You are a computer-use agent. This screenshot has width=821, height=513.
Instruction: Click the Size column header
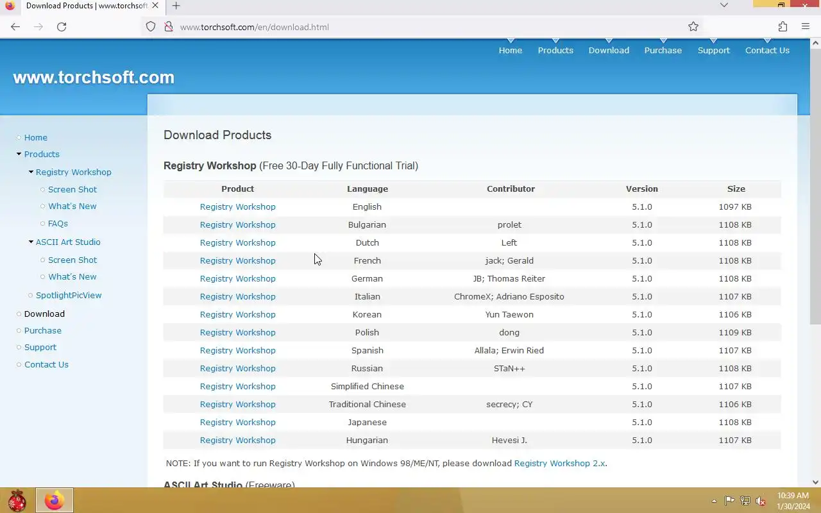click(736, 189)
